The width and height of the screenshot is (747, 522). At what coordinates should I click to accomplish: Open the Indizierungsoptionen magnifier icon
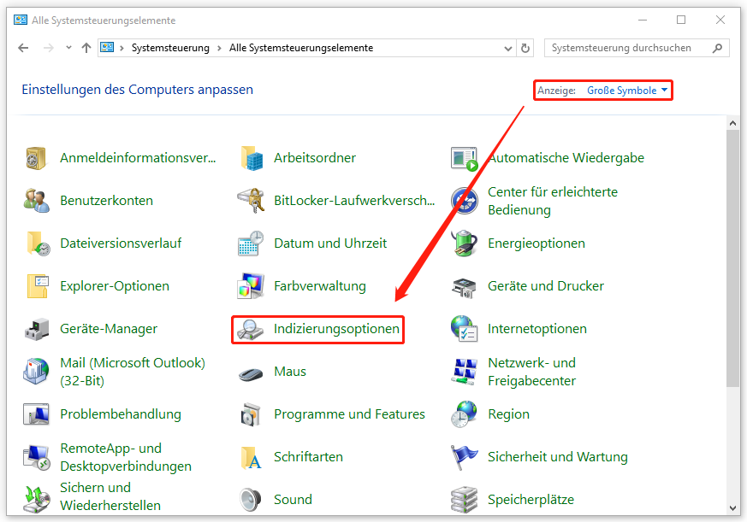click(x=250, y=329)
